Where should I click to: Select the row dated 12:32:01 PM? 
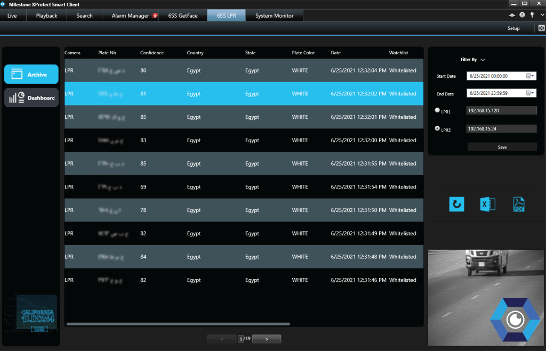[244, 117]
